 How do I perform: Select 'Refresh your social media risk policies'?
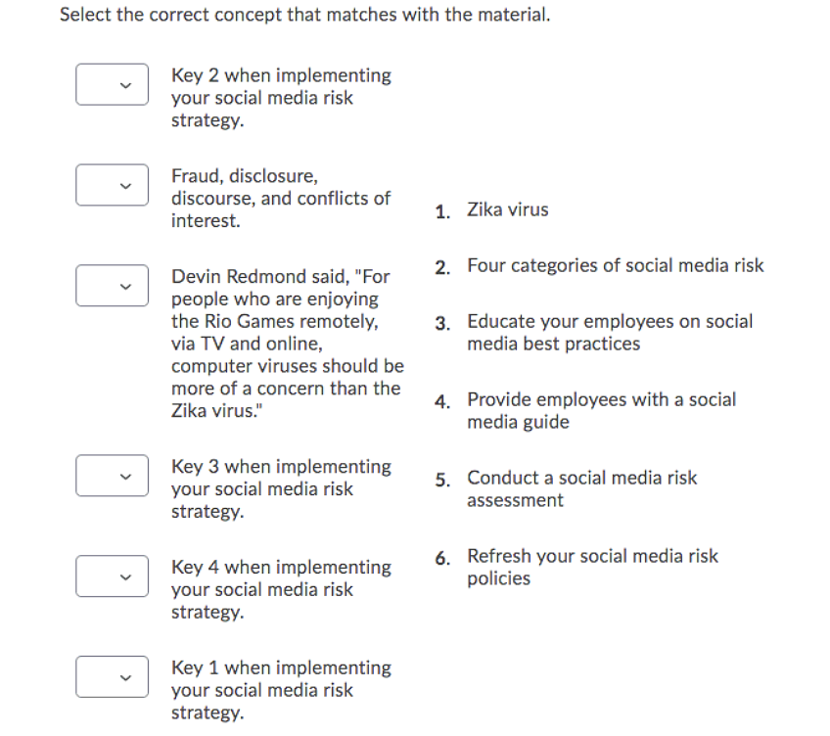pos(593,567)
